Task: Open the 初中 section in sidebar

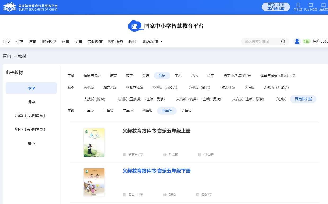Action: [x=31, y=102]
